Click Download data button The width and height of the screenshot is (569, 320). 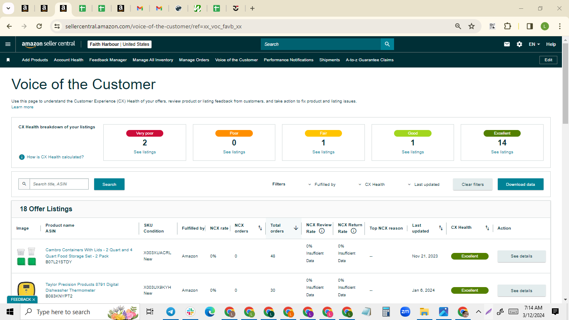(521, 184)
